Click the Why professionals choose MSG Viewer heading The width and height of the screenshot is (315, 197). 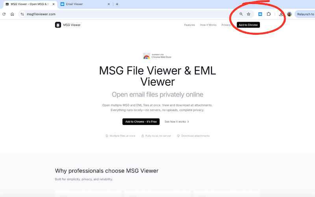coord(107,171)
